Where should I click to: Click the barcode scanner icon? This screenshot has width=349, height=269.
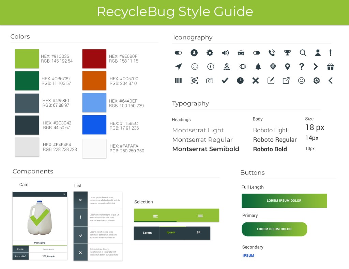coord(179,81)
